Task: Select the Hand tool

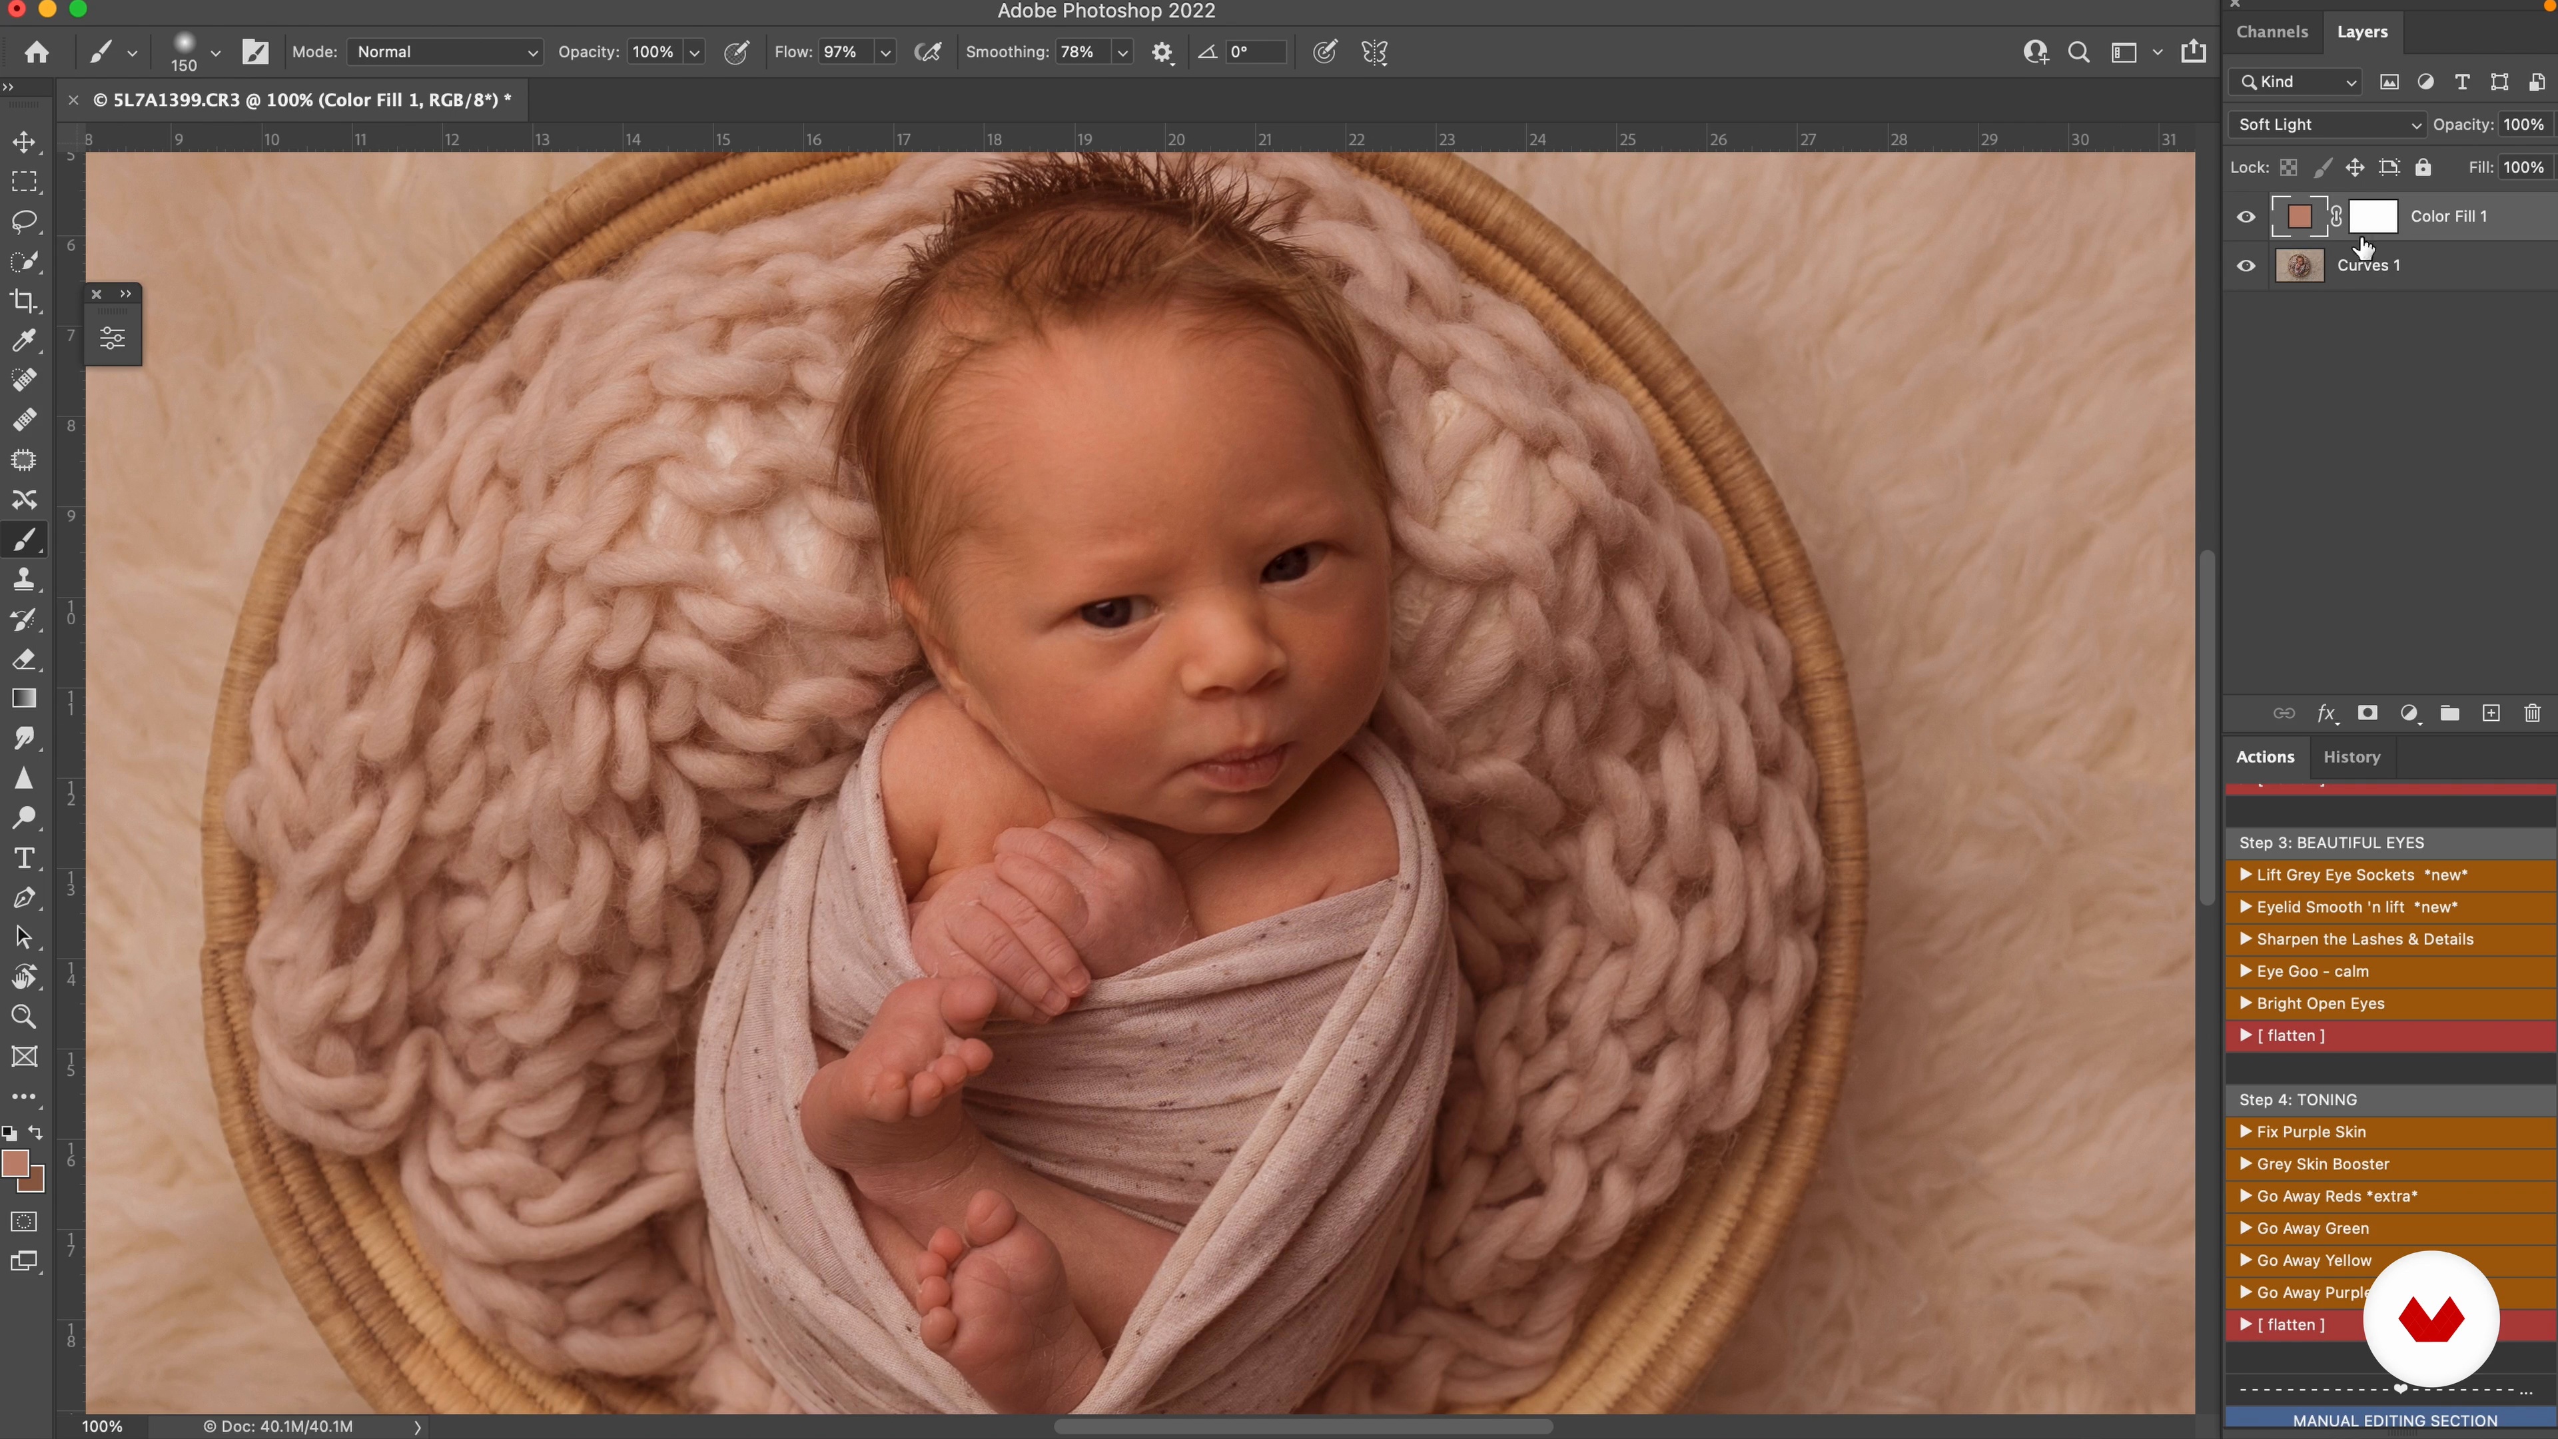Action: point(24,977)
